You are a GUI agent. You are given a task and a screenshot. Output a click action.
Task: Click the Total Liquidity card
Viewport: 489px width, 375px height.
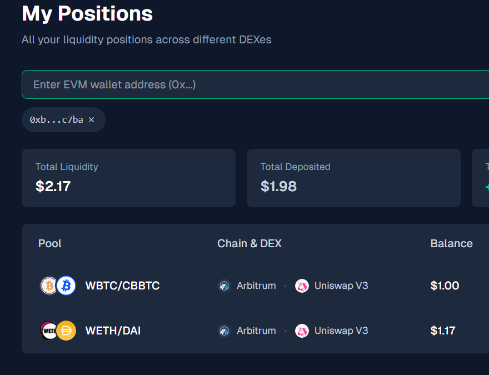[128, 178]
